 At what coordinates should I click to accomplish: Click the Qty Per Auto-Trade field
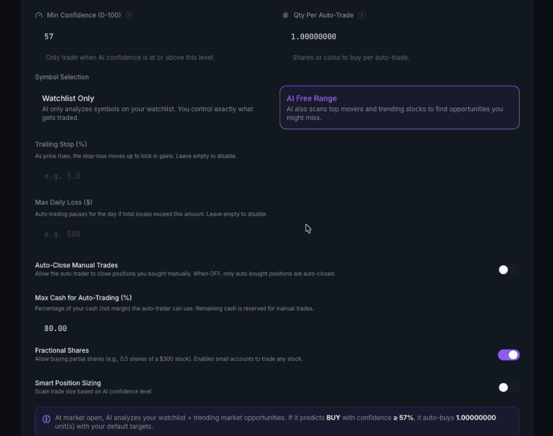click(x=400, y=36)
